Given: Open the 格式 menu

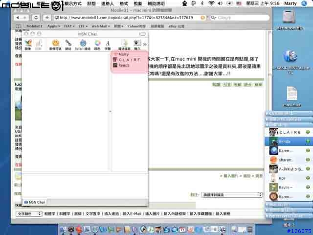Looking at the screenshot, I should [x=124, y=3].
